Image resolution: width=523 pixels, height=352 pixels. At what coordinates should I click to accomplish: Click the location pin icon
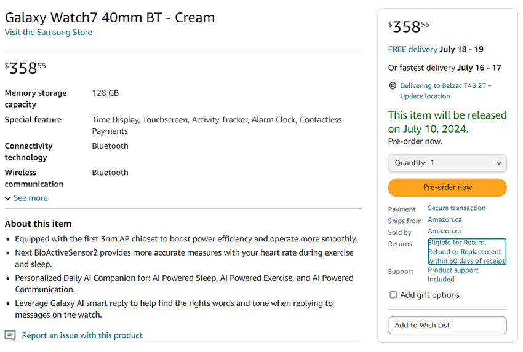(393, 86)
